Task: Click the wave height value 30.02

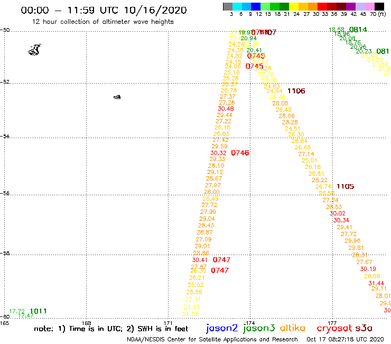Action: pos(338,213)
